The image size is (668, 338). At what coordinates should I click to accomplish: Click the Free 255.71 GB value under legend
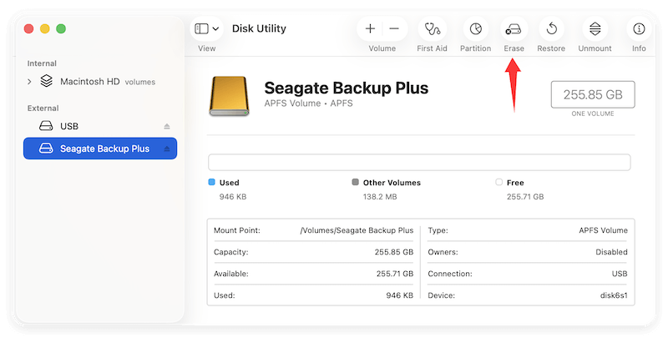pyautogui.click(x=525, y=197)
